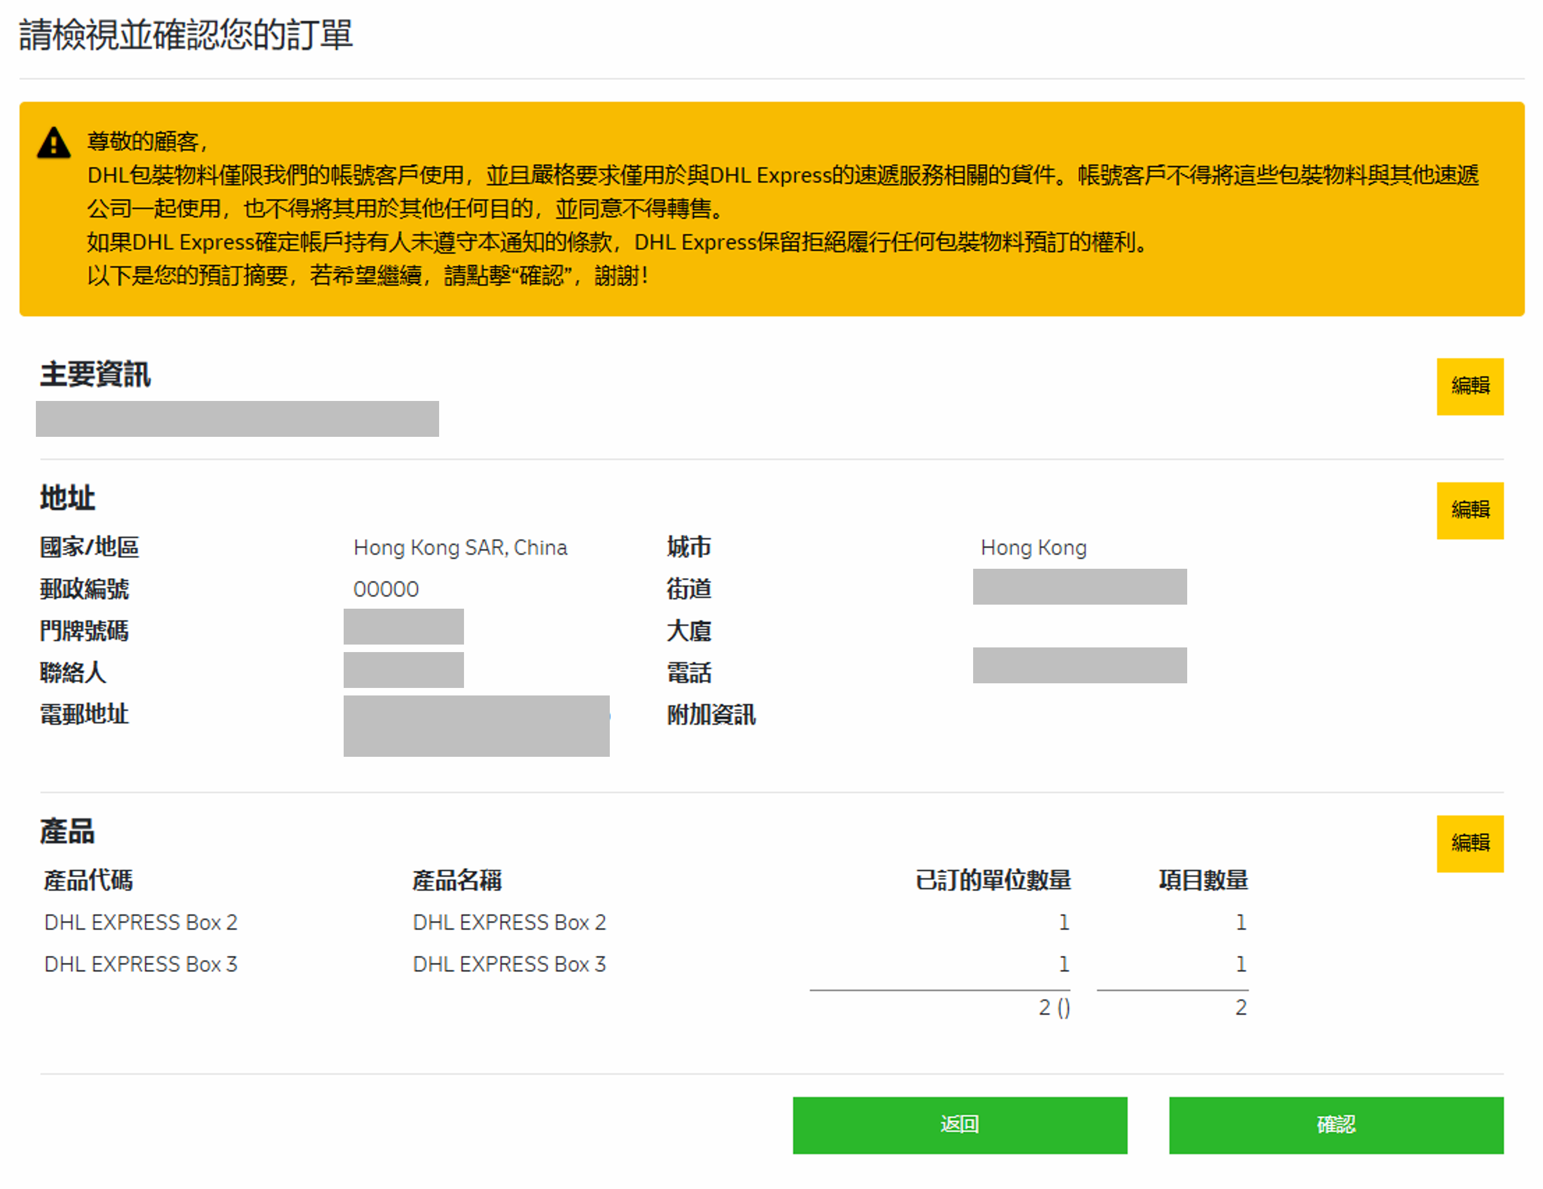Click the 聯絡人 label
The width and height of the screenshot is (1543, 1189).
point(73,672)
